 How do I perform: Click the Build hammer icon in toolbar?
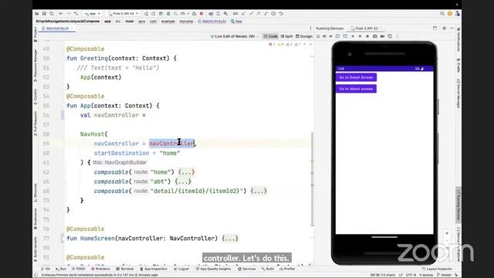(76, 14)
